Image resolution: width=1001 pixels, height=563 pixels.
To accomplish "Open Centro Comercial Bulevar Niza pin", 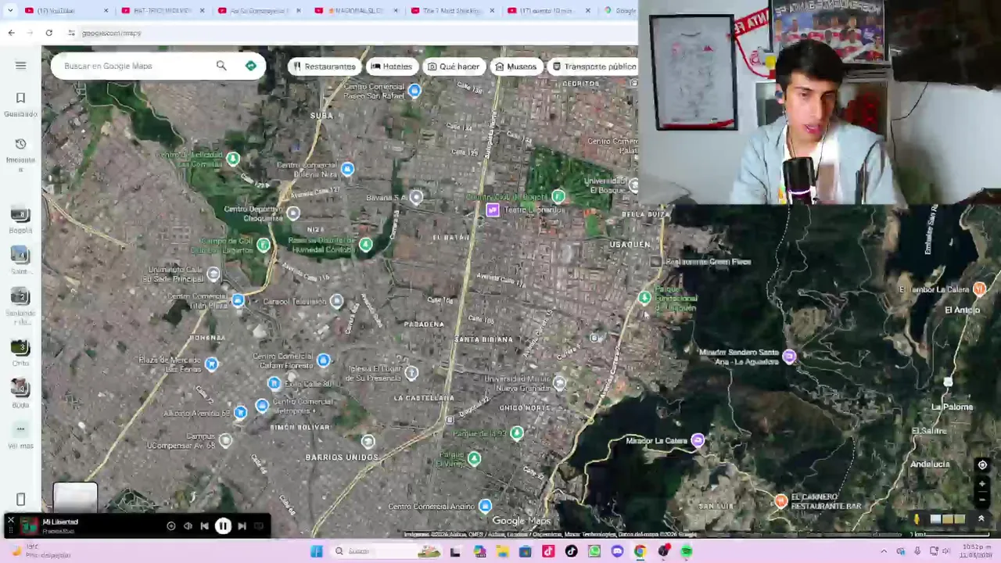I will [x=347, y=169].
